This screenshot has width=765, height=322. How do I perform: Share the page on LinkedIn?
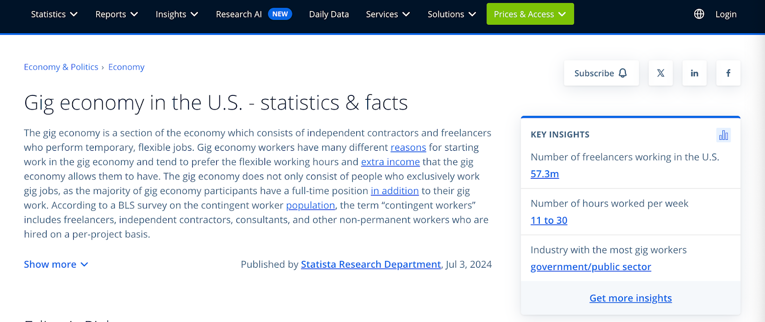pyautogui.click(x=694, y=73)
